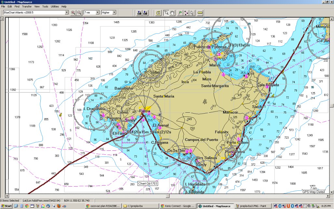The height and width of the screenshot is (209, 334).
Task: Open the Utilities menu
Action: pos(55,7)
